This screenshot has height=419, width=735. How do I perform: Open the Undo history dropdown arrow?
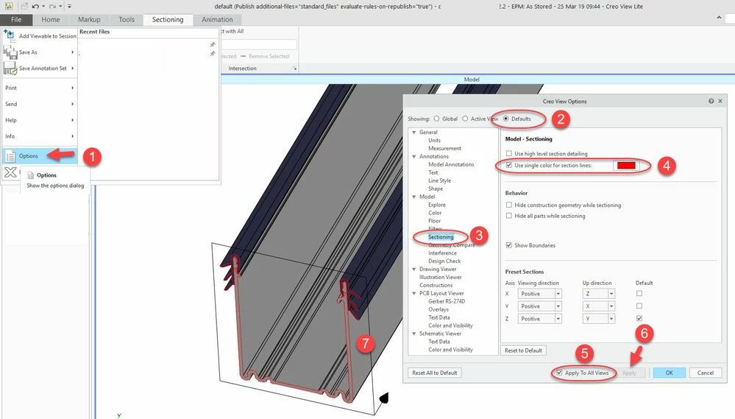[x=43, y=6]
